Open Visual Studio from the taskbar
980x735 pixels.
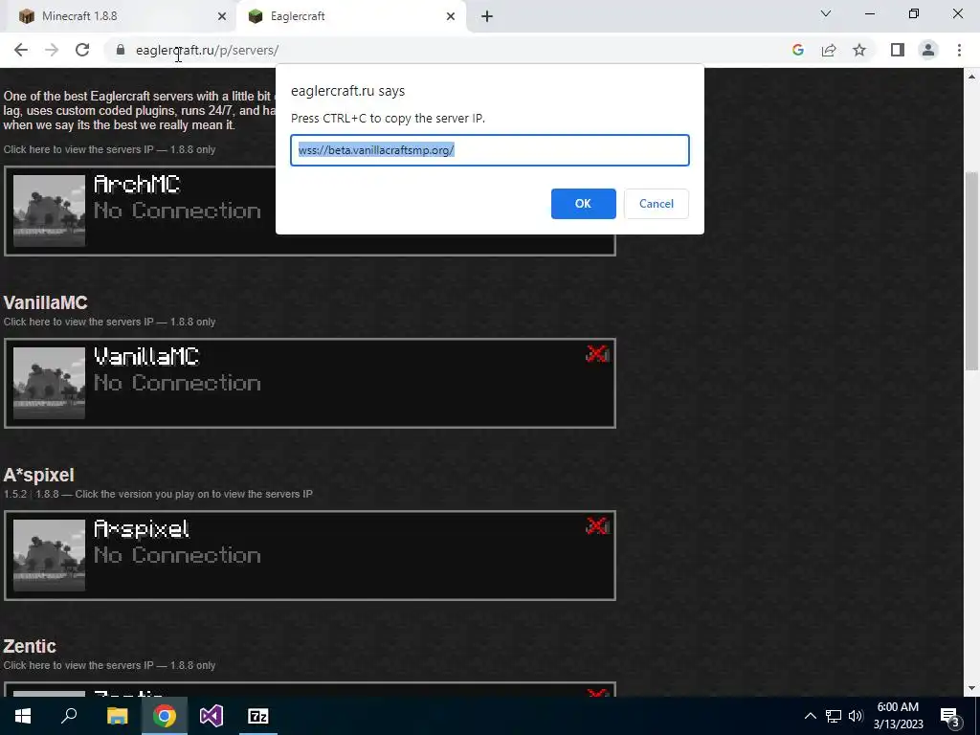point(212,716)
